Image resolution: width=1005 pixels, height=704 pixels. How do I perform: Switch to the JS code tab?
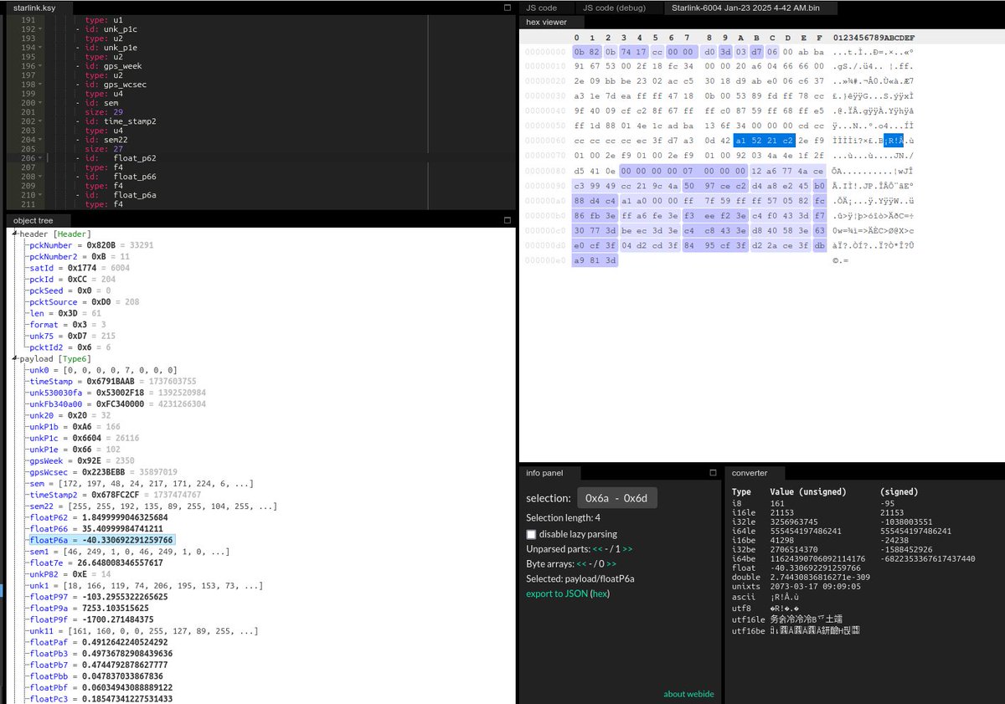[x=544, y=8]
